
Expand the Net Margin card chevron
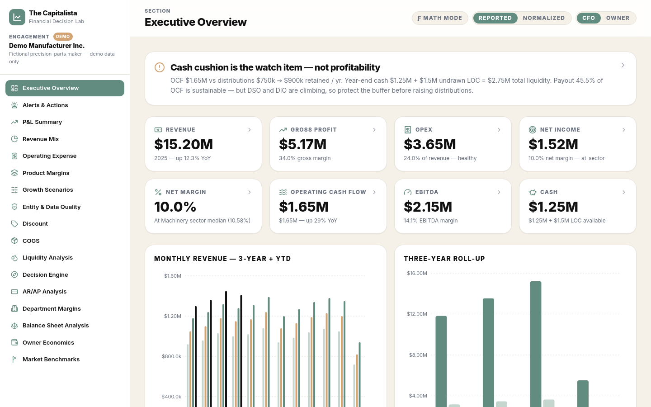[x=250, y=192]
